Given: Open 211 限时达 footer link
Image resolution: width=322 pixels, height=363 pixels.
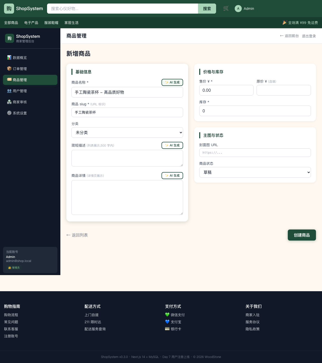Looking at the screenshot, I should coord(93,322).
